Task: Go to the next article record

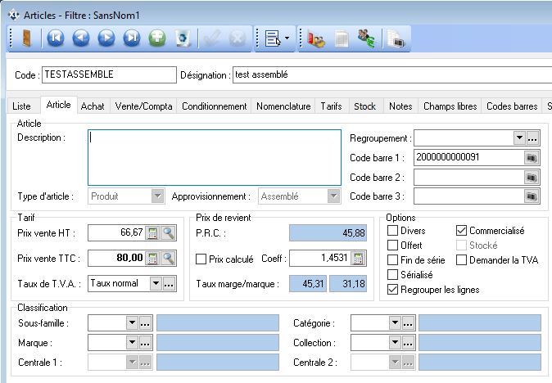Action: tap(106, 38)
